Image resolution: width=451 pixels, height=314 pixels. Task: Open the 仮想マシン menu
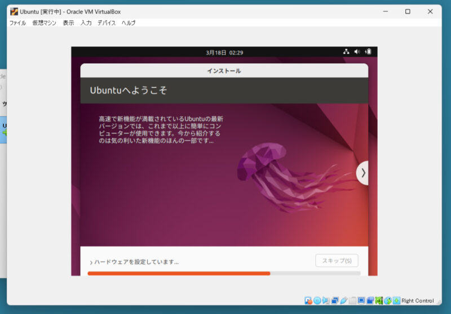point(45,23)
